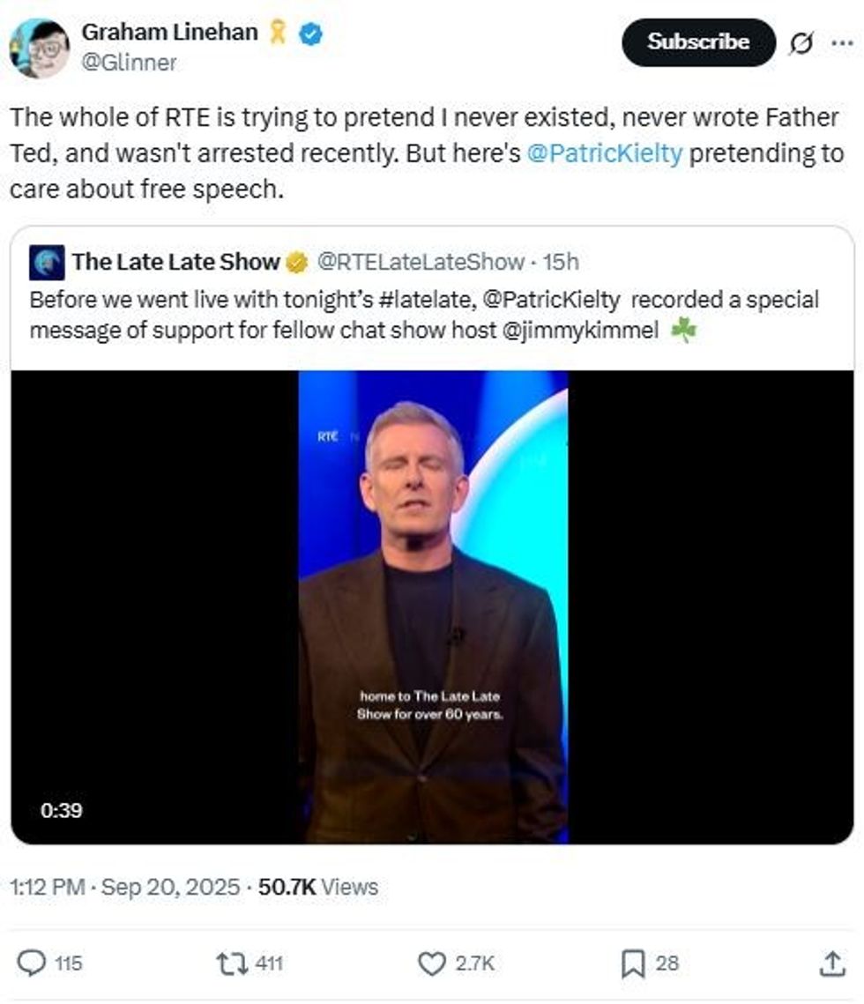
Task: Open the @PatricKielty mention link
Action: (604, 153)
